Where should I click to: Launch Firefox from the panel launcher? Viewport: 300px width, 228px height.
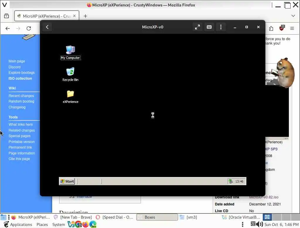coord(85,224)
